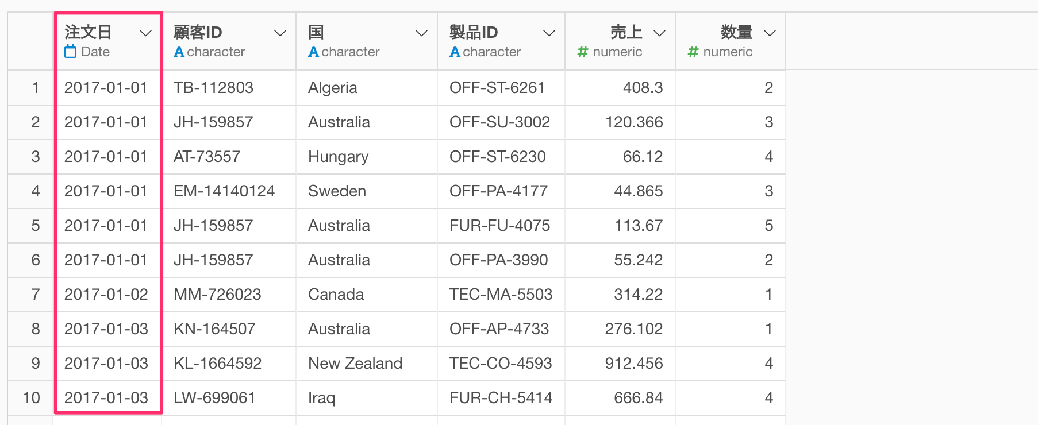1038x425 pixels.
Task: Click the numeric hash icon under 数量
Action: pos(693,52)
